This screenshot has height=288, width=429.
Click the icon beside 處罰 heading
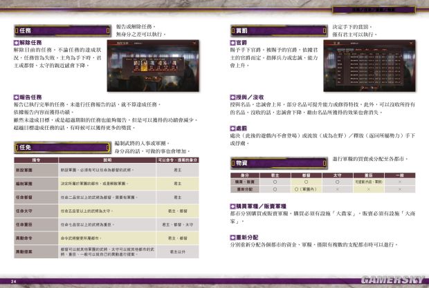[232, 128]
